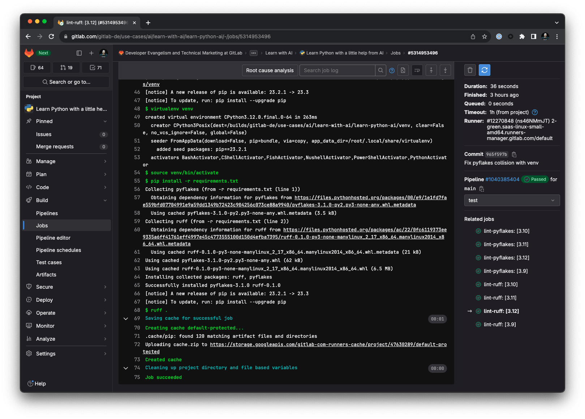Open merge requests counter 19
Viewport: 585px width, 419px height.
point(66,67)
